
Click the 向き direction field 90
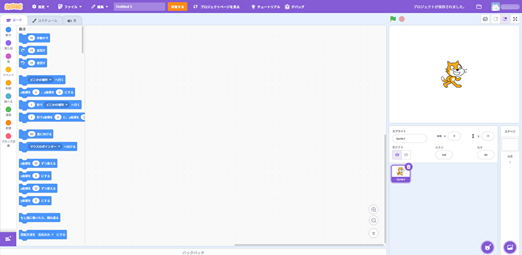click(485, 155)
